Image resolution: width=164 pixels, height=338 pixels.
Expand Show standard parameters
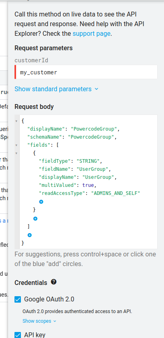pos(56,89)
